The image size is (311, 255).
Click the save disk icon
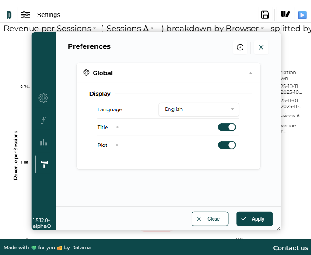click(x=265, y=15)
